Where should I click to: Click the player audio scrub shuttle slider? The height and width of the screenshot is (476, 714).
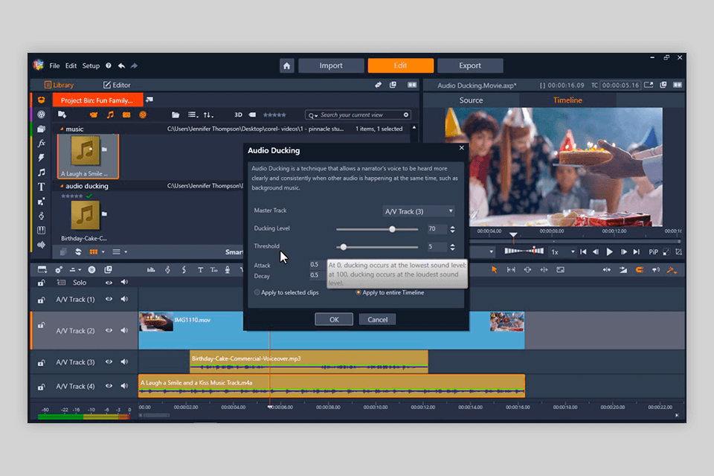524,251
